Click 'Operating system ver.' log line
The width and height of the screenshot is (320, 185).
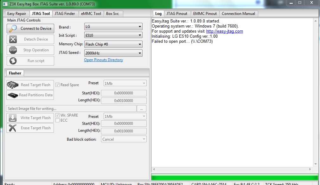tap(195, 26)
